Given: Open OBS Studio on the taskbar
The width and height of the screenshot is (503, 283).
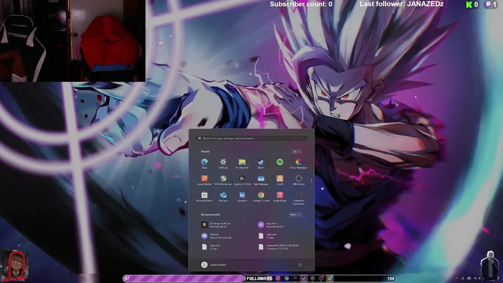Looking at the screenshot, I should tap(321, 278).
